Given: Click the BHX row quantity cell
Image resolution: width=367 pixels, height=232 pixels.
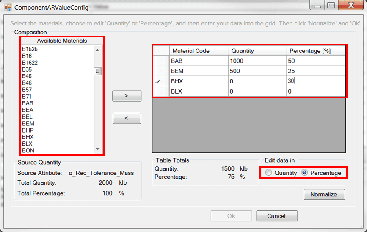Looking at the screenshot, I should [x=257, y=81].
